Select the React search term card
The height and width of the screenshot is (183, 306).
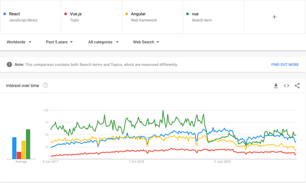click(x=30, y=17)
